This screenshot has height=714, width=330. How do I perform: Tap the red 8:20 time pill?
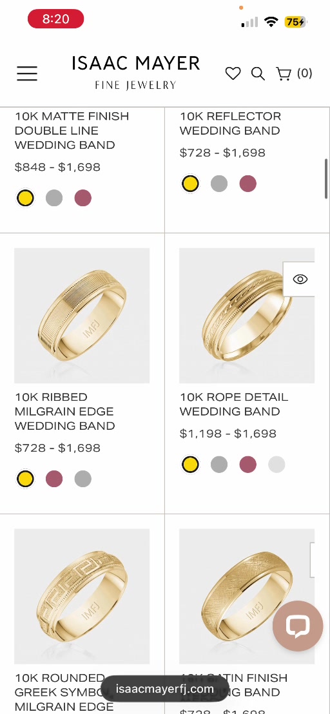click(x=55, y=19)
